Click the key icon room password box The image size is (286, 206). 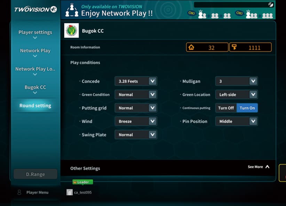tap(250, 47)
